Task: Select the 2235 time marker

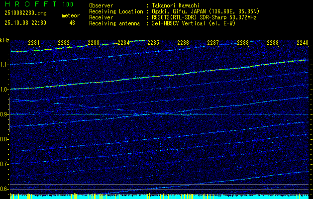Action: pyautogui.click(x=153, y=43)
